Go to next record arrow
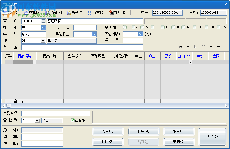Viewport: 230px width, 149px height. point(196,47)
